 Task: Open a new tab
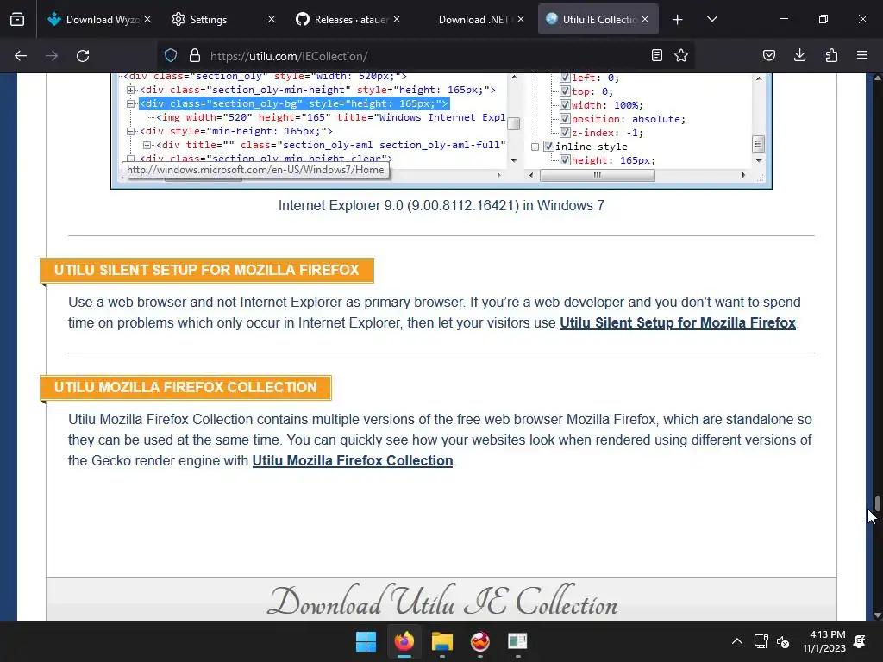point(678,20)
